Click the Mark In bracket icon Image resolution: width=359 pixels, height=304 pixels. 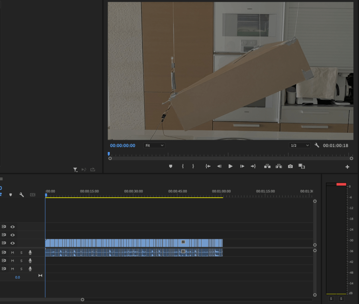(x=183, y=166)
